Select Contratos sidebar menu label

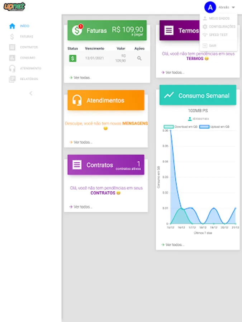coord(29,47)
